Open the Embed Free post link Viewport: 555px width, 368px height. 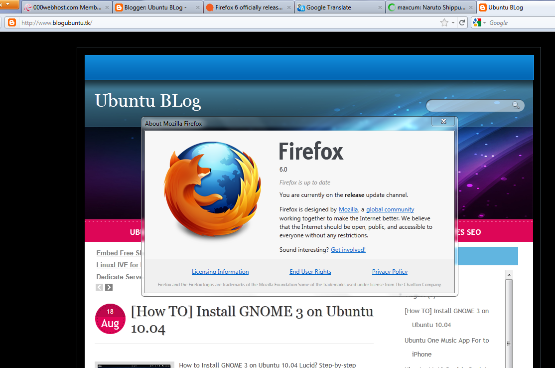point(119,253)
